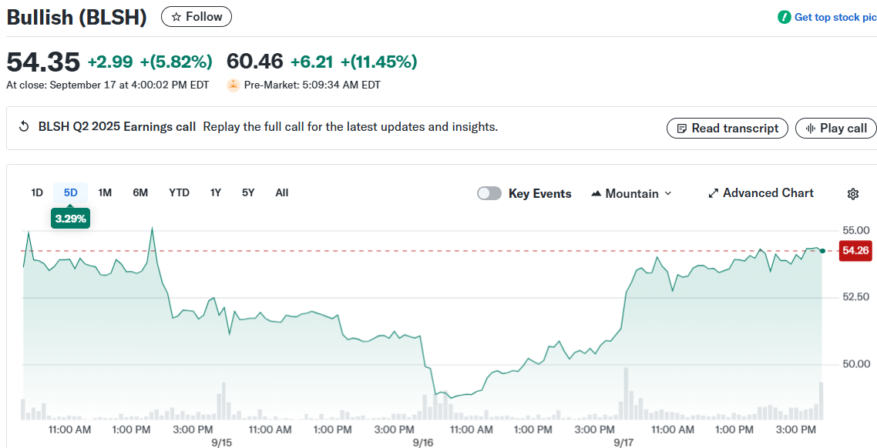Click the At close September 17 timestamp
Image resolution: width=877 pixels, height=448 pixels.
[x=107, y=85]
